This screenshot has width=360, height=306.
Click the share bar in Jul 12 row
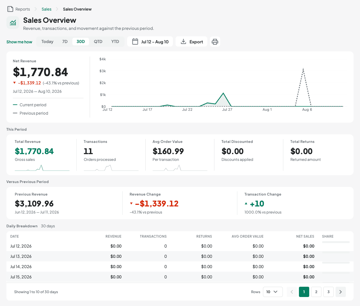tap(336, 242)
